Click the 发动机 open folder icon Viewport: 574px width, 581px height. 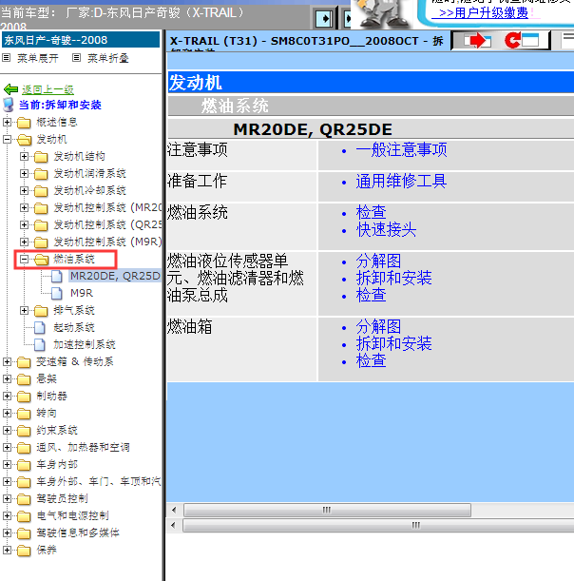pos(24,140)
